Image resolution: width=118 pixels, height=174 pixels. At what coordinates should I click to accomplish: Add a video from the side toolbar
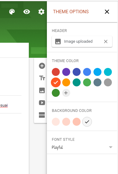(x=42, y=103)
